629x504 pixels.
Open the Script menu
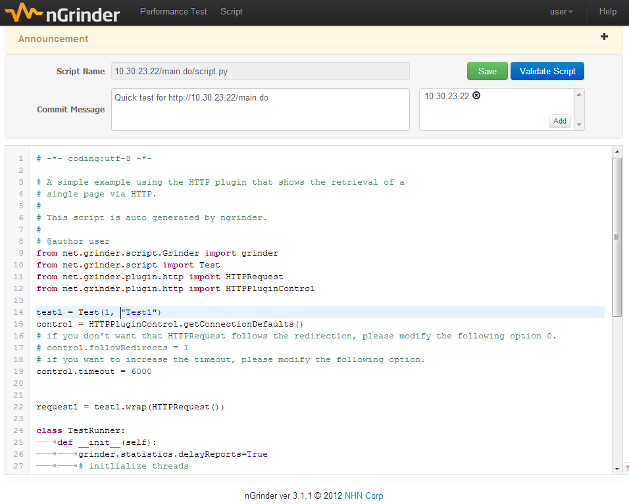(x=231, y=12)
